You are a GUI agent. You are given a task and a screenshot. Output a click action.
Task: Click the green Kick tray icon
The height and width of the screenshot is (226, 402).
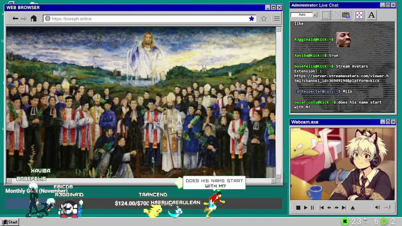coord(345,222)
